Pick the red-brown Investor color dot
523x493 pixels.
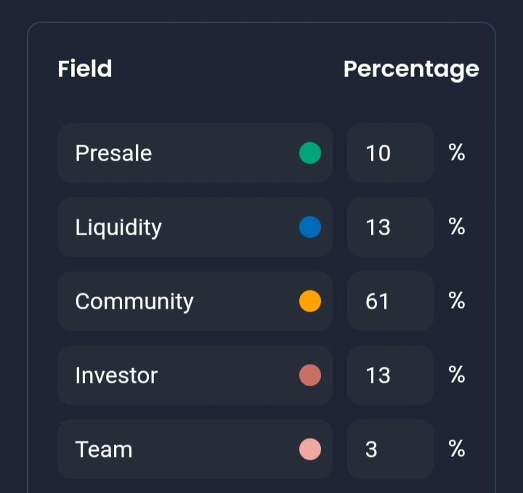pyautogui.click(x=310, y=375)
